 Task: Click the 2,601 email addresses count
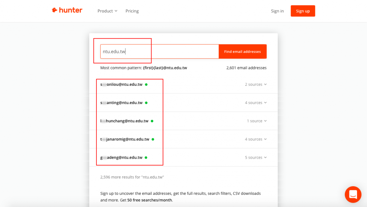tap(246, 68)
